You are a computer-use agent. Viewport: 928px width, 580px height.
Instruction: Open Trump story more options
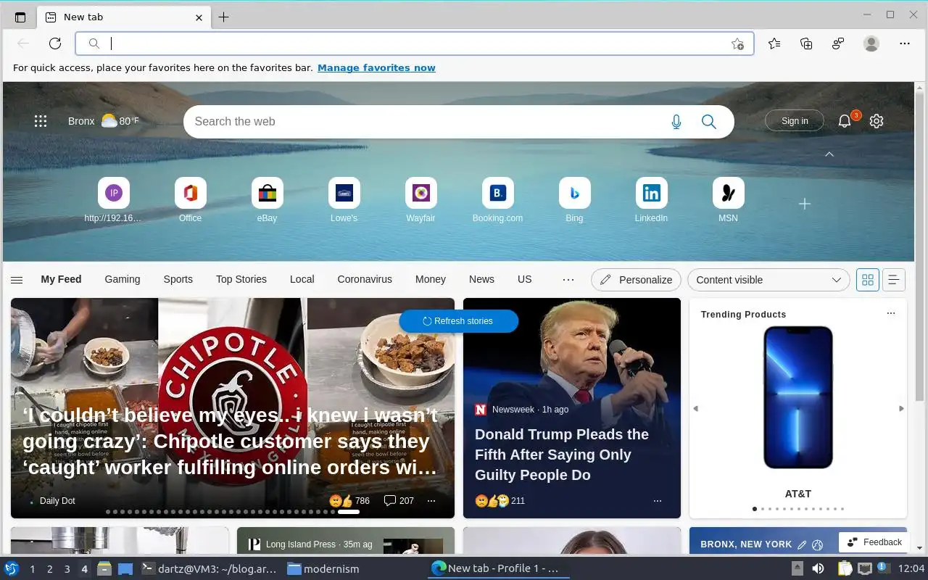tap(658, 501)
